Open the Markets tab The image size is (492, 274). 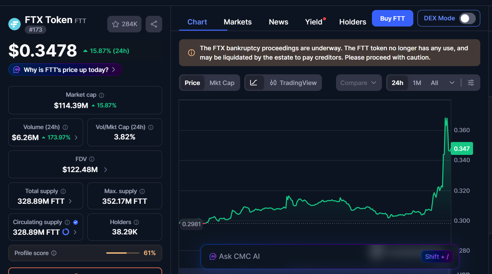[x=238, y=22]
